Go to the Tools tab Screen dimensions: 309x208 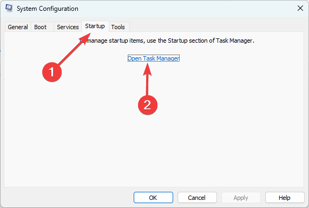click(x=118, y=27)
